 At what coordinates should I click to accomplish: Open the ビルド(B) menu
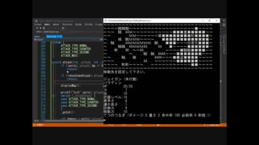[x=78, y=24]
